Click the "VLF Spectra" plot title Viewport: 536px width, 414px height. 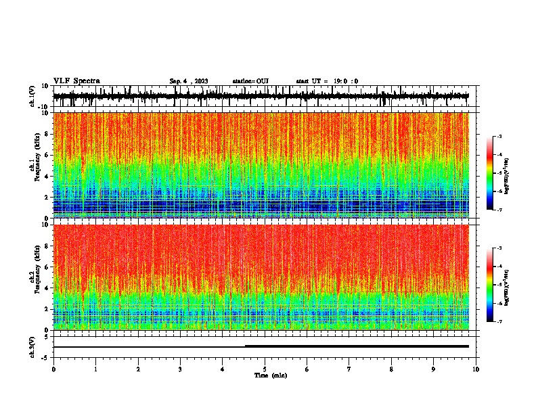(76, 81)
